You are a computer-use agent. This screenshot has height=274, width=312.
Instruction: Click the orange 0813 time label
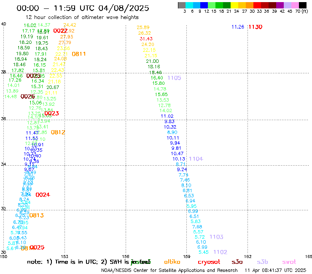click(x=36, y=215)
